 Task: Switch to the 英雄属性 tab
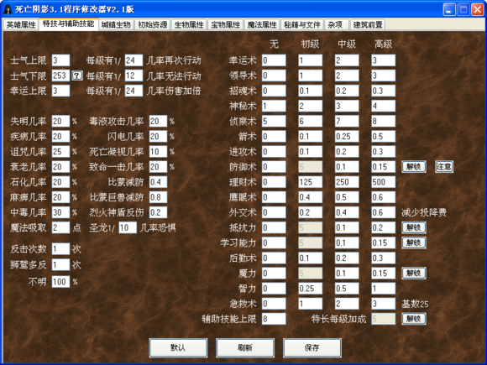point(21,24)
